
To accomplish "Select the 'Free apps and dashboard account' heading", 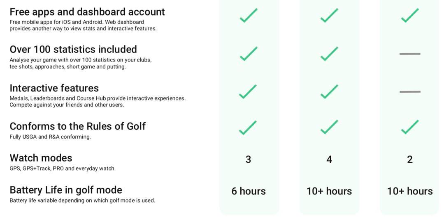I will 87,12.
